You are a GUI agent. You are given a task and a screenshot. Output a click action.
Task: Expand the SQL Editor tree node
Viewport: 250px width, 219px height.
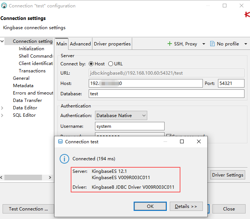click(2, 115)
